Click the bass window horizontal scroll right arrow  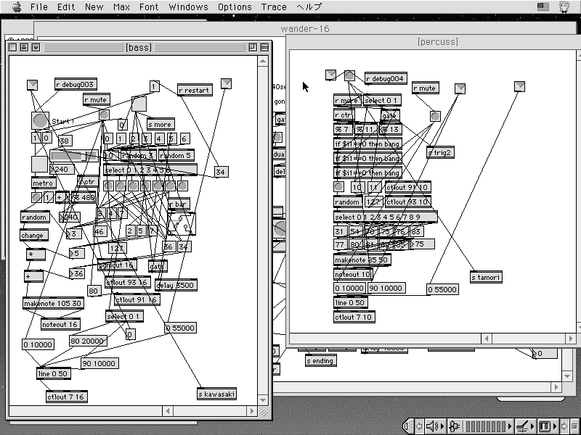[252, 410]
